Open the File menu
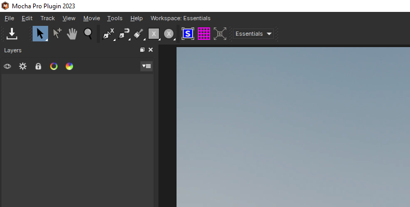This screenshot has height=207, width=410. (x=9, y=18)
